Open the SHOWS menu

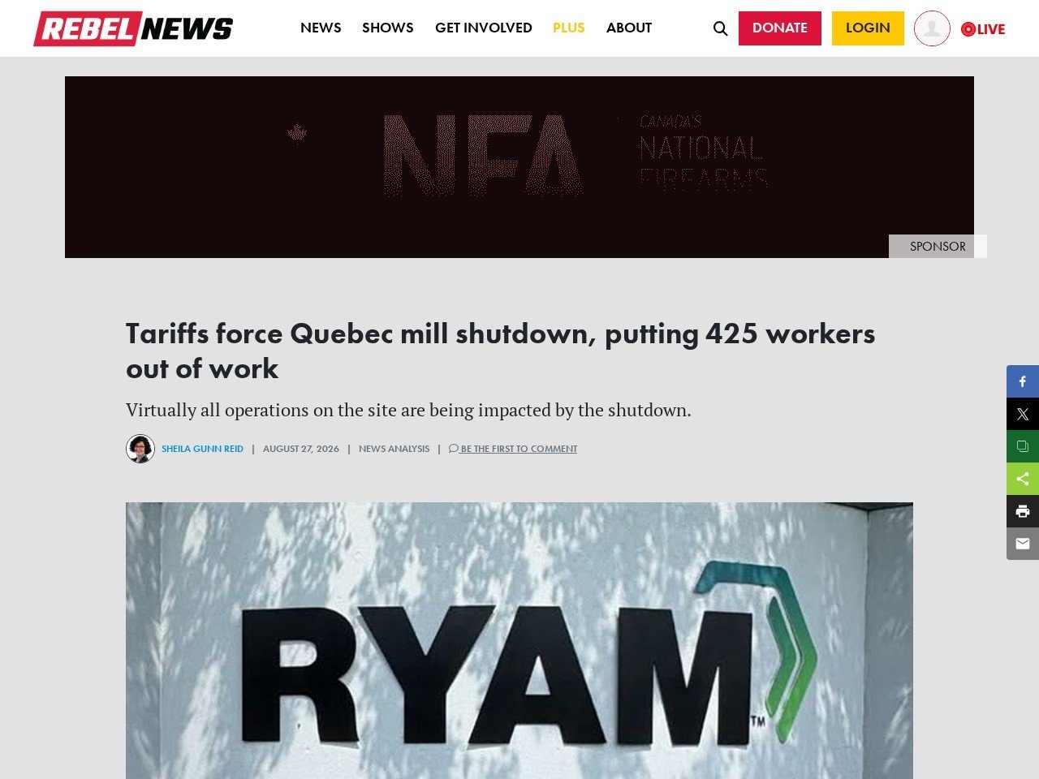(388, 28)
